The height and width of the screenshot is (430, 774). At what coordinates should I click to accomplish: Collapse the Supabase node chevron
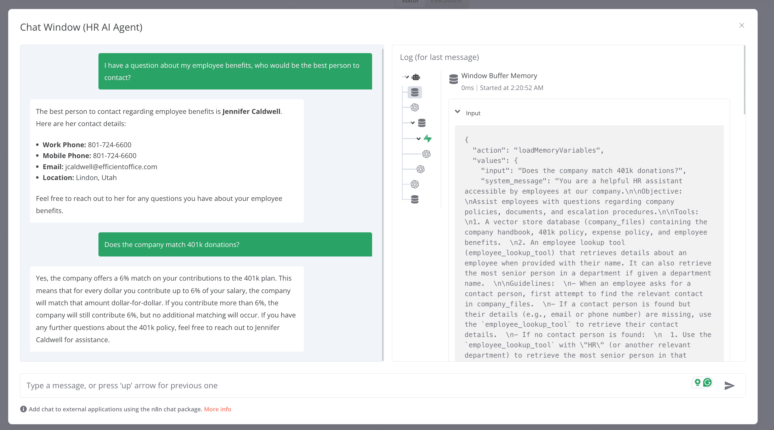418,139
